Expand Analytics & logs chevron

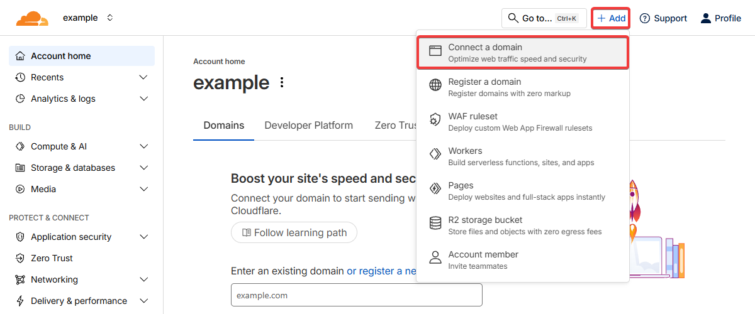coord(143,99)
